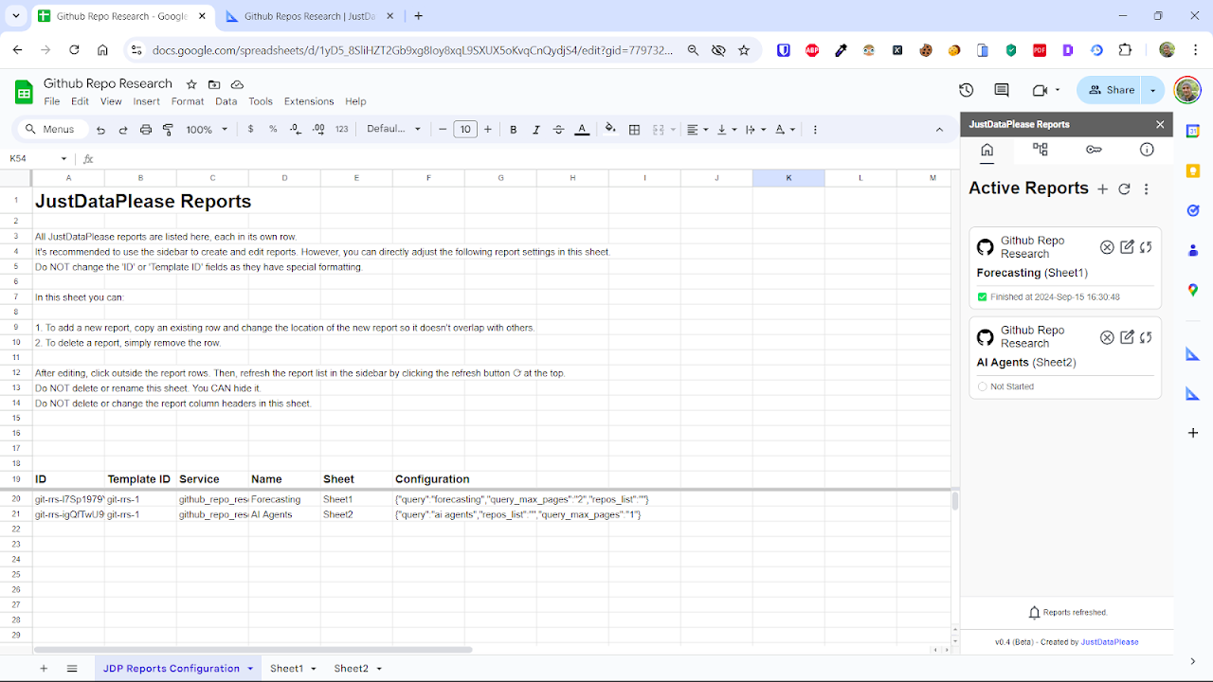Screen dimensions: 1213x682
Task: Run sync for the AI Agents report
Action: [1146, 337]
